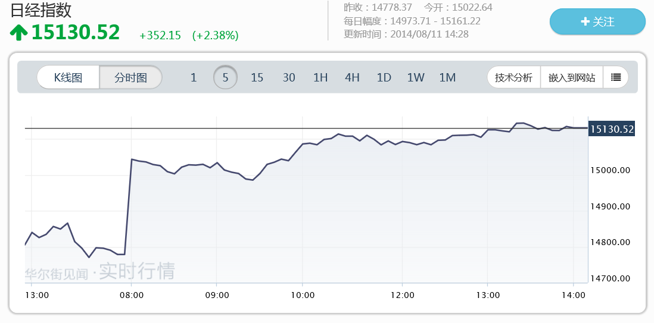This screenshot has height=323, width=654.
Task: Set chart period to 1M
Action: (447, 77)
